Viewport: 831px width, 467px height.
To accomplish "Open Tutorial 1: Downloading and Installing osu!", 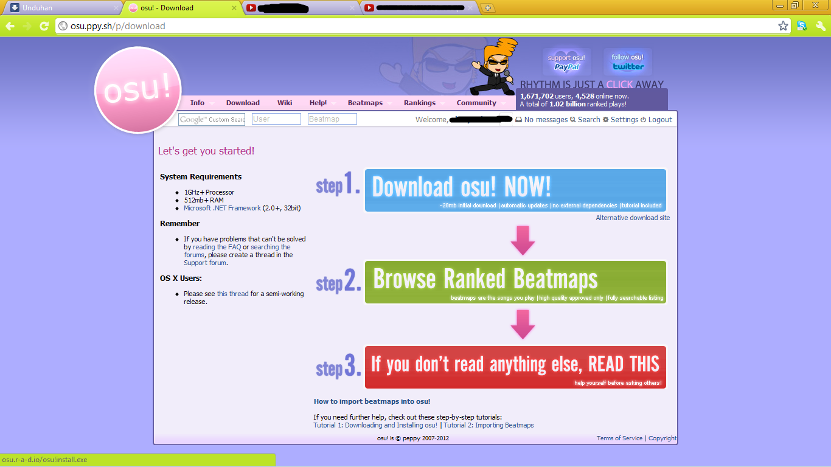I will (x=375, y=425).
